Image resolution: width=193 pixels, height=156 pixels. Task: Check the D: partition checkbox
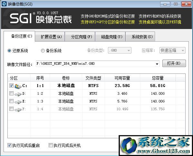pos(12,93)
